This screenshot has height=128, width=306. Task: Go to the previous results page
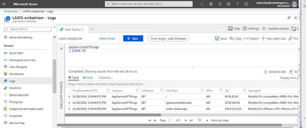[x=155, y=120]
